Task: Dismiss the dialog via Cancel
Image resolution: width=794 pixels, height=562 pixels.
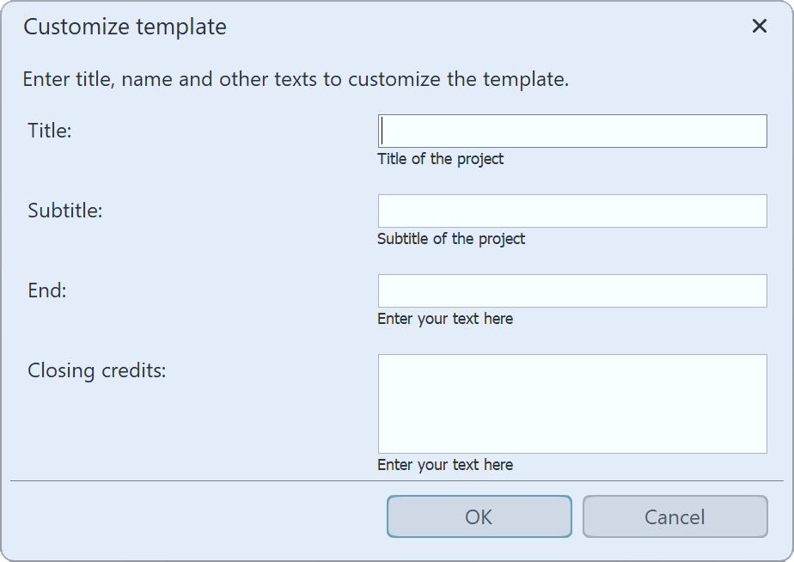Action: click(675, 516)
